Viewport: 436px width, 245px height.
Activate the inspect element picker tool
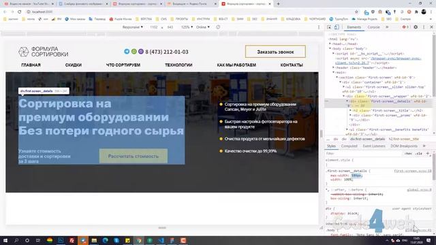click(x=329, y=27)
